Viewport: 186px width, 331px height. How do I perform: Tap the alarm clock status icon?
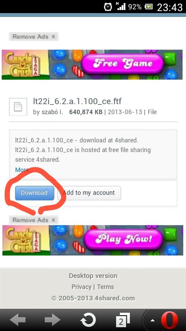[108, 7]
